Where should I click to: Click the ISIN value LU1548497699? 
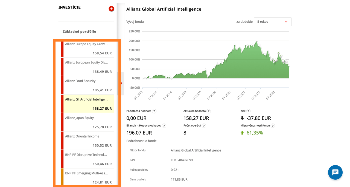pos(182,160)
